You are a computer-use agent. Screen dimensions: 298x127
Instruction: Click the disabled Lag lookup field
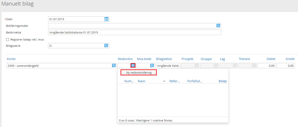228,66
